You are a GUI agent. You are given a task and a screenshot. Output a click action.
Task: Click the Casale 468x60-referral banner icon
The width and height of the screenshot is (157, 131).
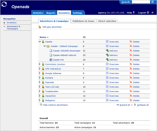(51, 55)
